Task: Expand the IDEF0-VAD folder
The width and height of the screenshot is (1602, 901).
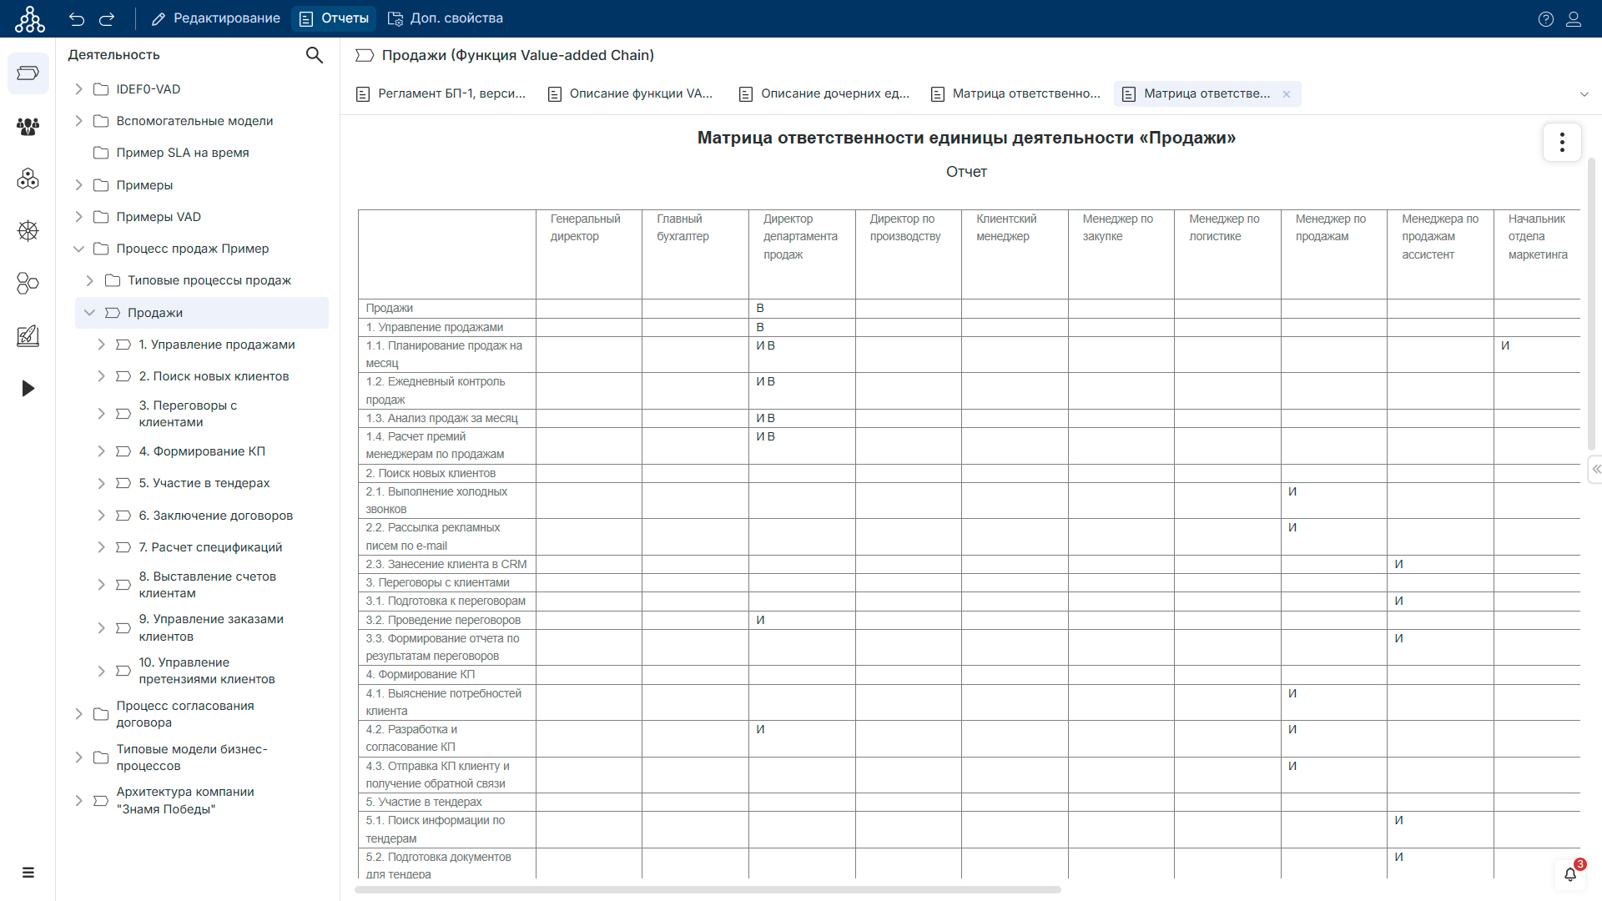Action: click(x=78, y=89)
